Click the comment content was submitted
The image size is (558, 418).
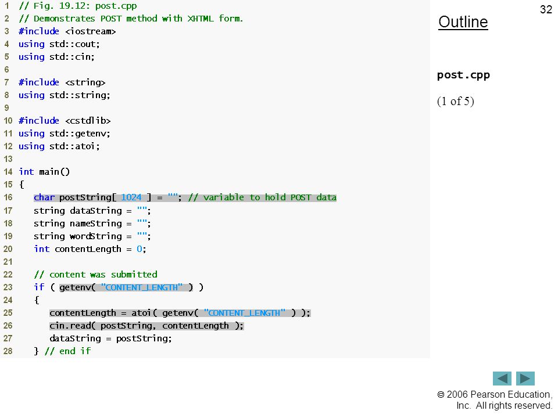(x=95, y=275)
